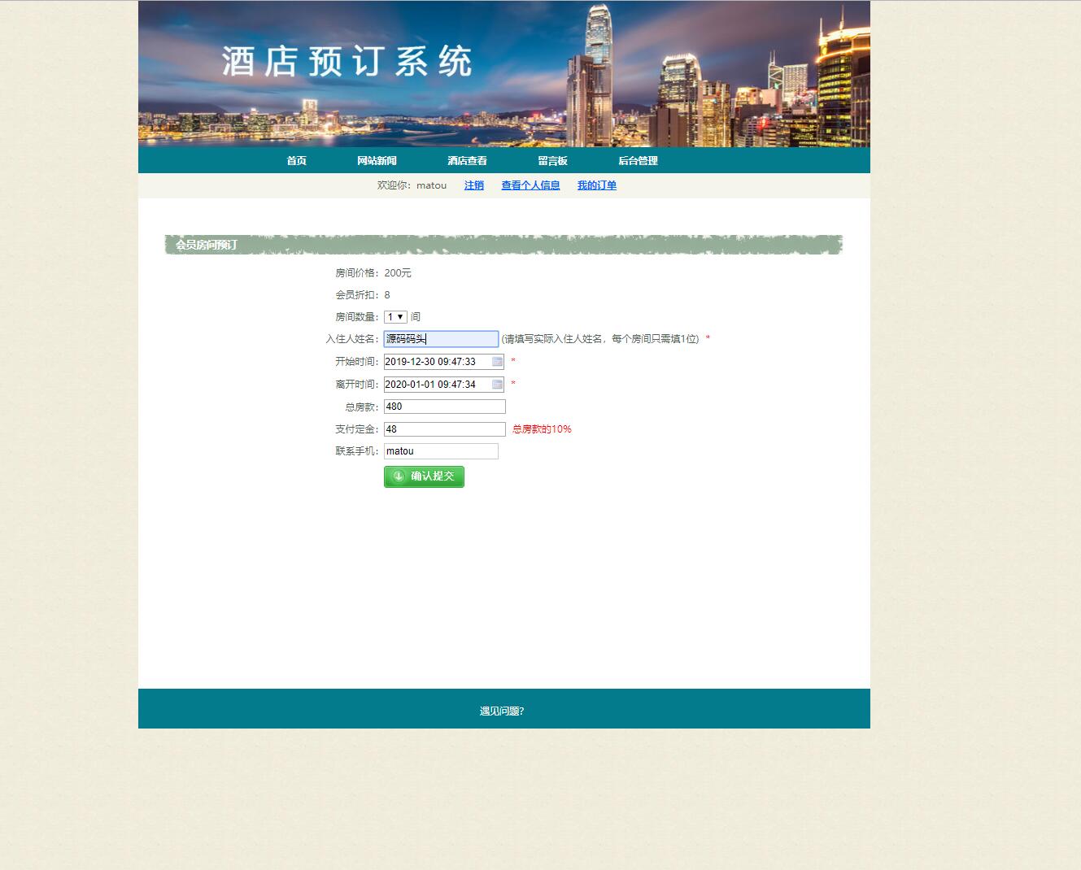The height and width of the screenshot is (870, 1081).
Task: Open the 留言板 message board
Action: (x=552, y=160)
